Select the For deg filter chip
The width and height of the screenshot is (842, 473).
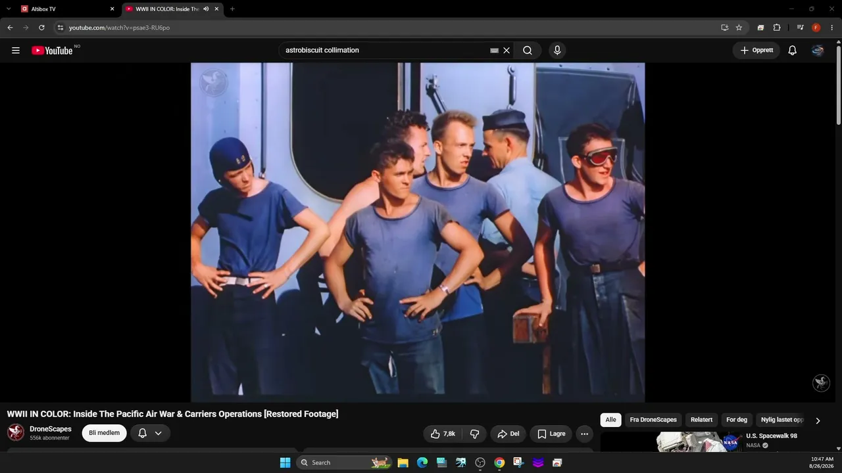click(737, 420)
